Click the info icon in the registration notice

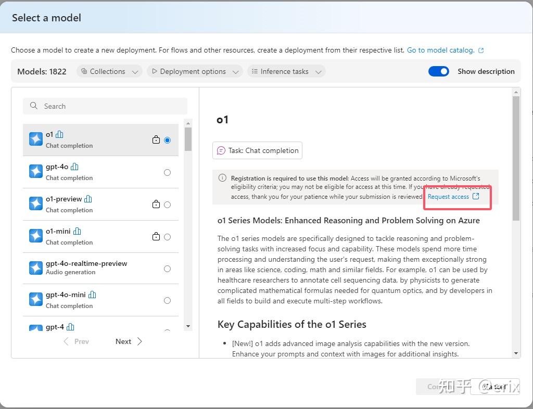[x=222, y=178]
